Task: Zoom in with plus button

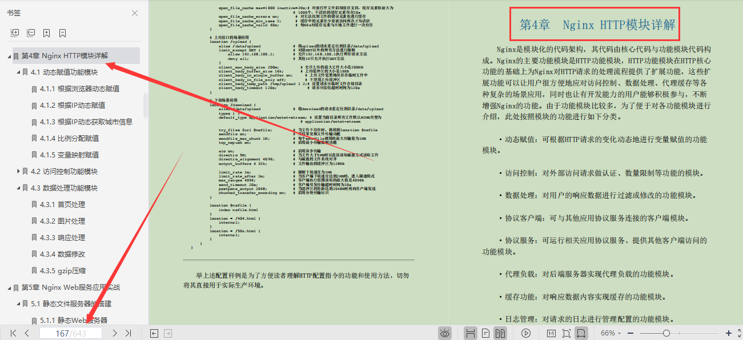Action: coord(729,333)
